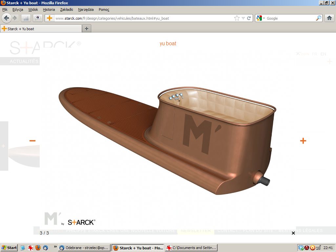Go to the home page via house icon

329,18
